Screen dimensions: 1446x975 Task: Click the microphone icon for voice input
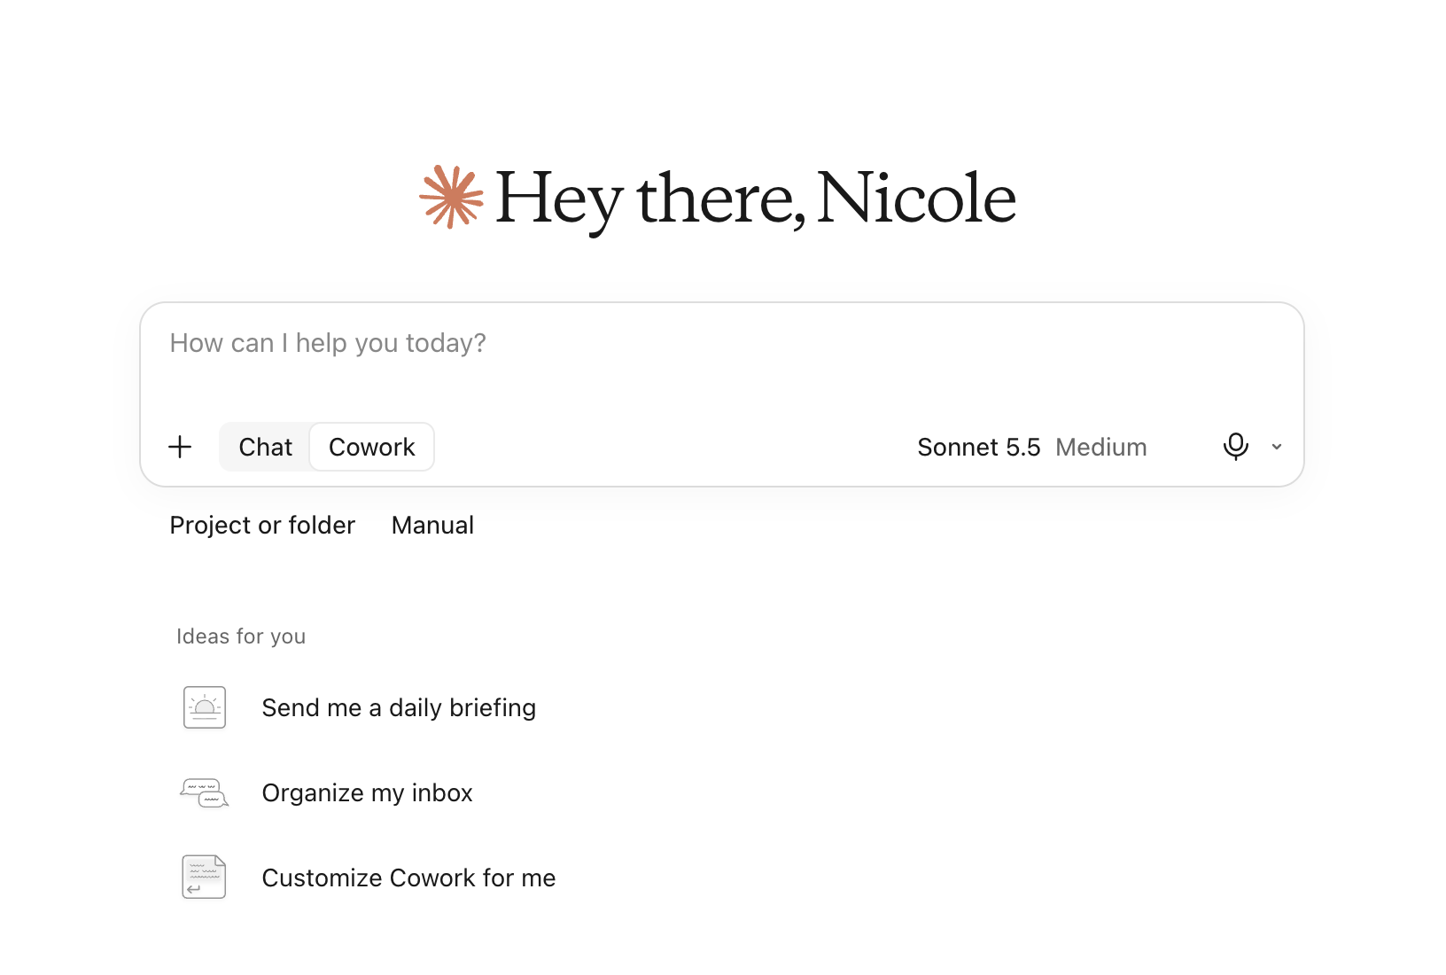[1235, 447]
